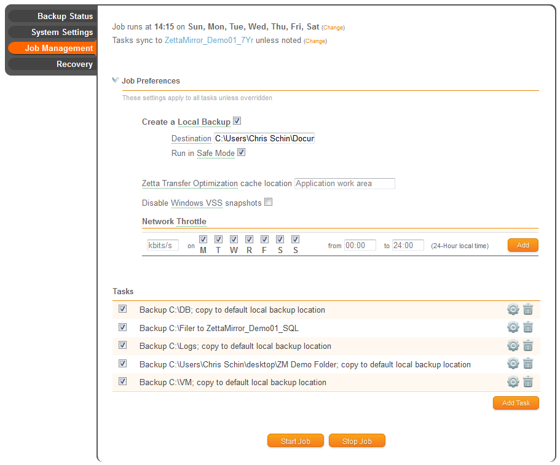Click text 'Backup C:\DB; copy to default local backup location'
Viewport: 560px width, 465px height.
pyautogui.click(x=232, y=310)
